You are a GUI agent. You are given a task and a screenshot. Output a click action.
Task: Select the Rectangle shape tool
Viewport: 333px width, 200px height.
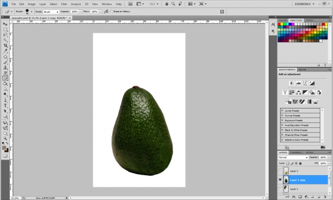pyautogui.click(x=5, y=116)
